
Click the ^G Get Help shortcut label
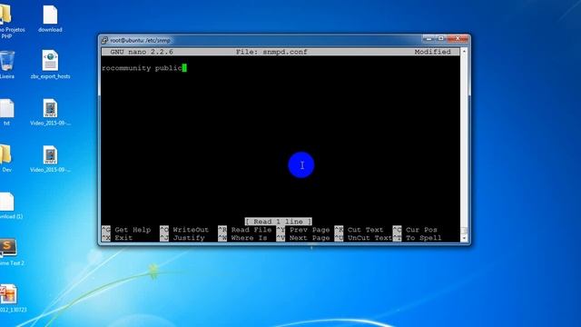[x=126, y=230]
